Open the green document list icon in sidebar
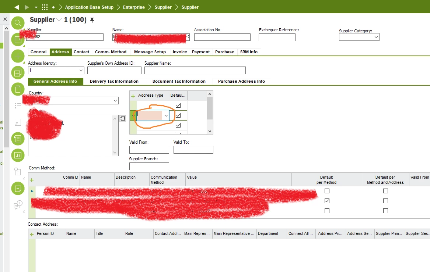 (18, 139)
